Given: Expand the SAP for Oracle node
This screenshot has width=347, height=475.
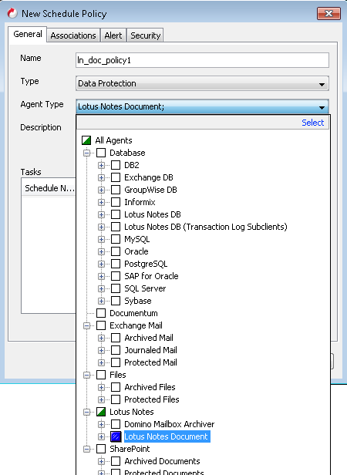Looking at the screenshot, I should click(101, 276).
